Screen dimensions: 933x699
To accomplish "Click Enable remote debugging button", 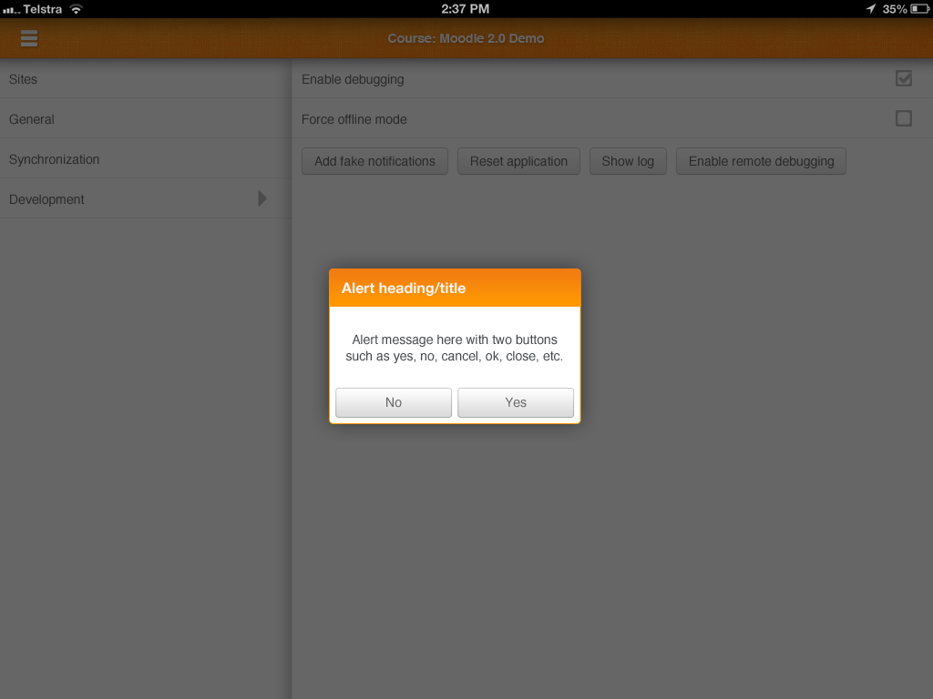I will coord(761,161).
